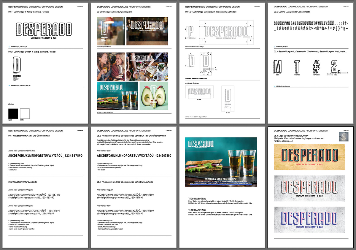This screenshot has height=250, width=356.
Task: Open the avocado photo with D icon
Action: (x=154, y=96)
